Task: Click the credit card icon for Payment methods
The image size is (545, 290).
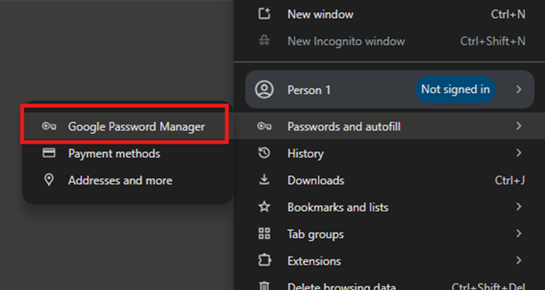Action: click(x=49, y=153)
